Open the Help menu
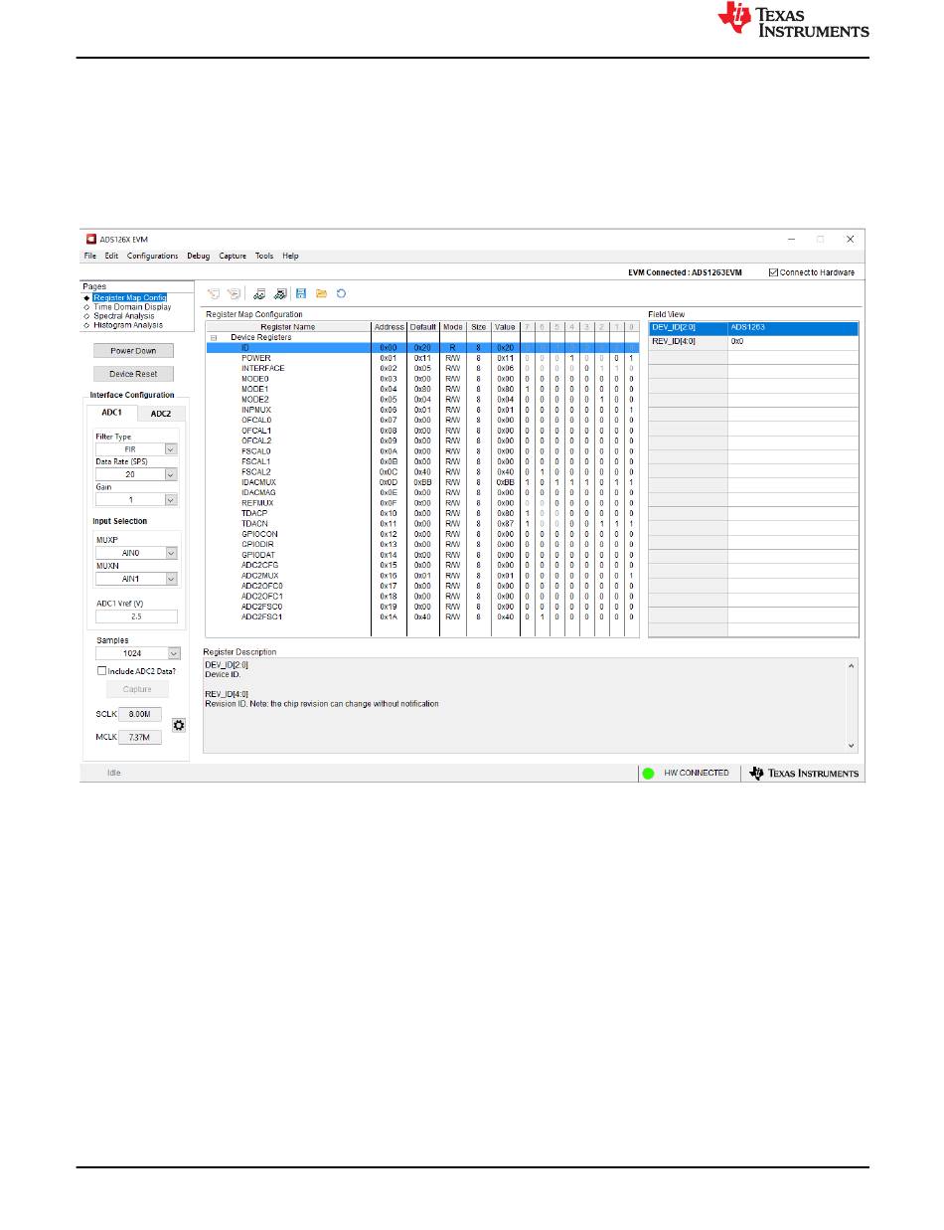 (x=290, y=256)
